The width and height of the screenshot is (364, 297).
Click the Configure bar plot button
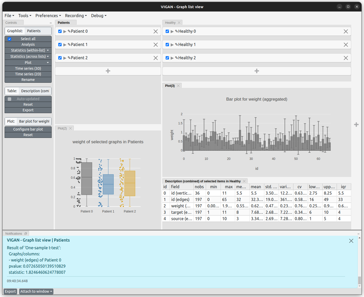click(28, 129)
